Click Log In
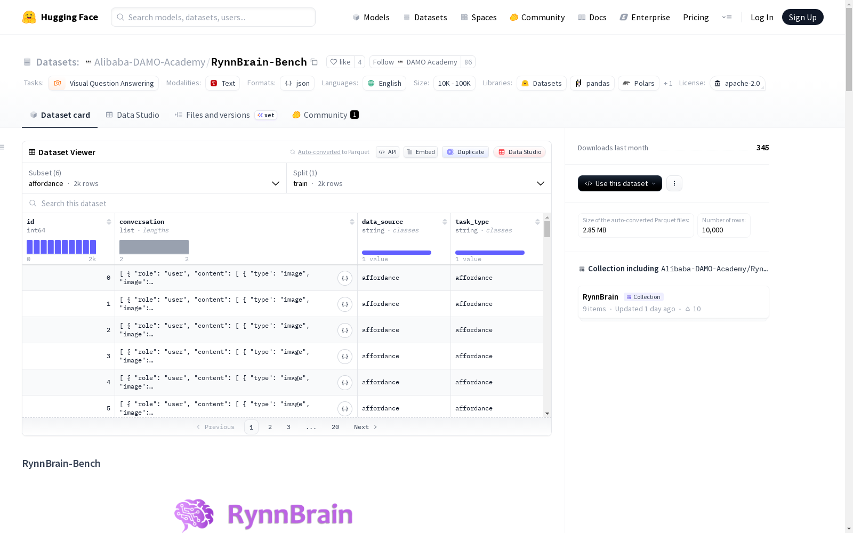853x533 pixels. 762,17
